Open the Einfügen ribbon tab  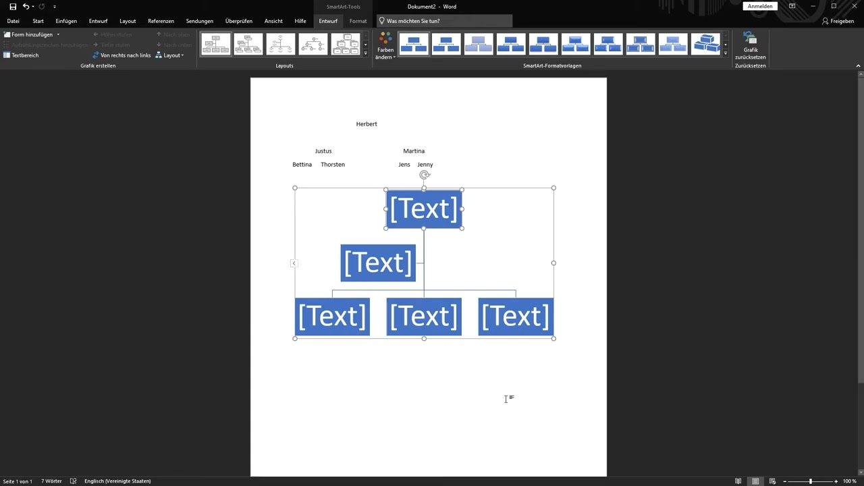[66, 21]
